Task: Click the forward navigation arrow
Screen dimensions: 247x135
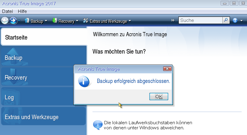Action: [x=13, y=20]
